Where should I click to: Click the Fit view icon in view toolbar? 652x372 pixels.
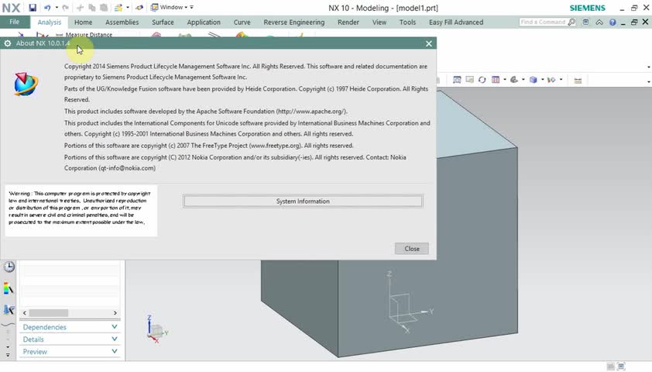pos(457,80)
